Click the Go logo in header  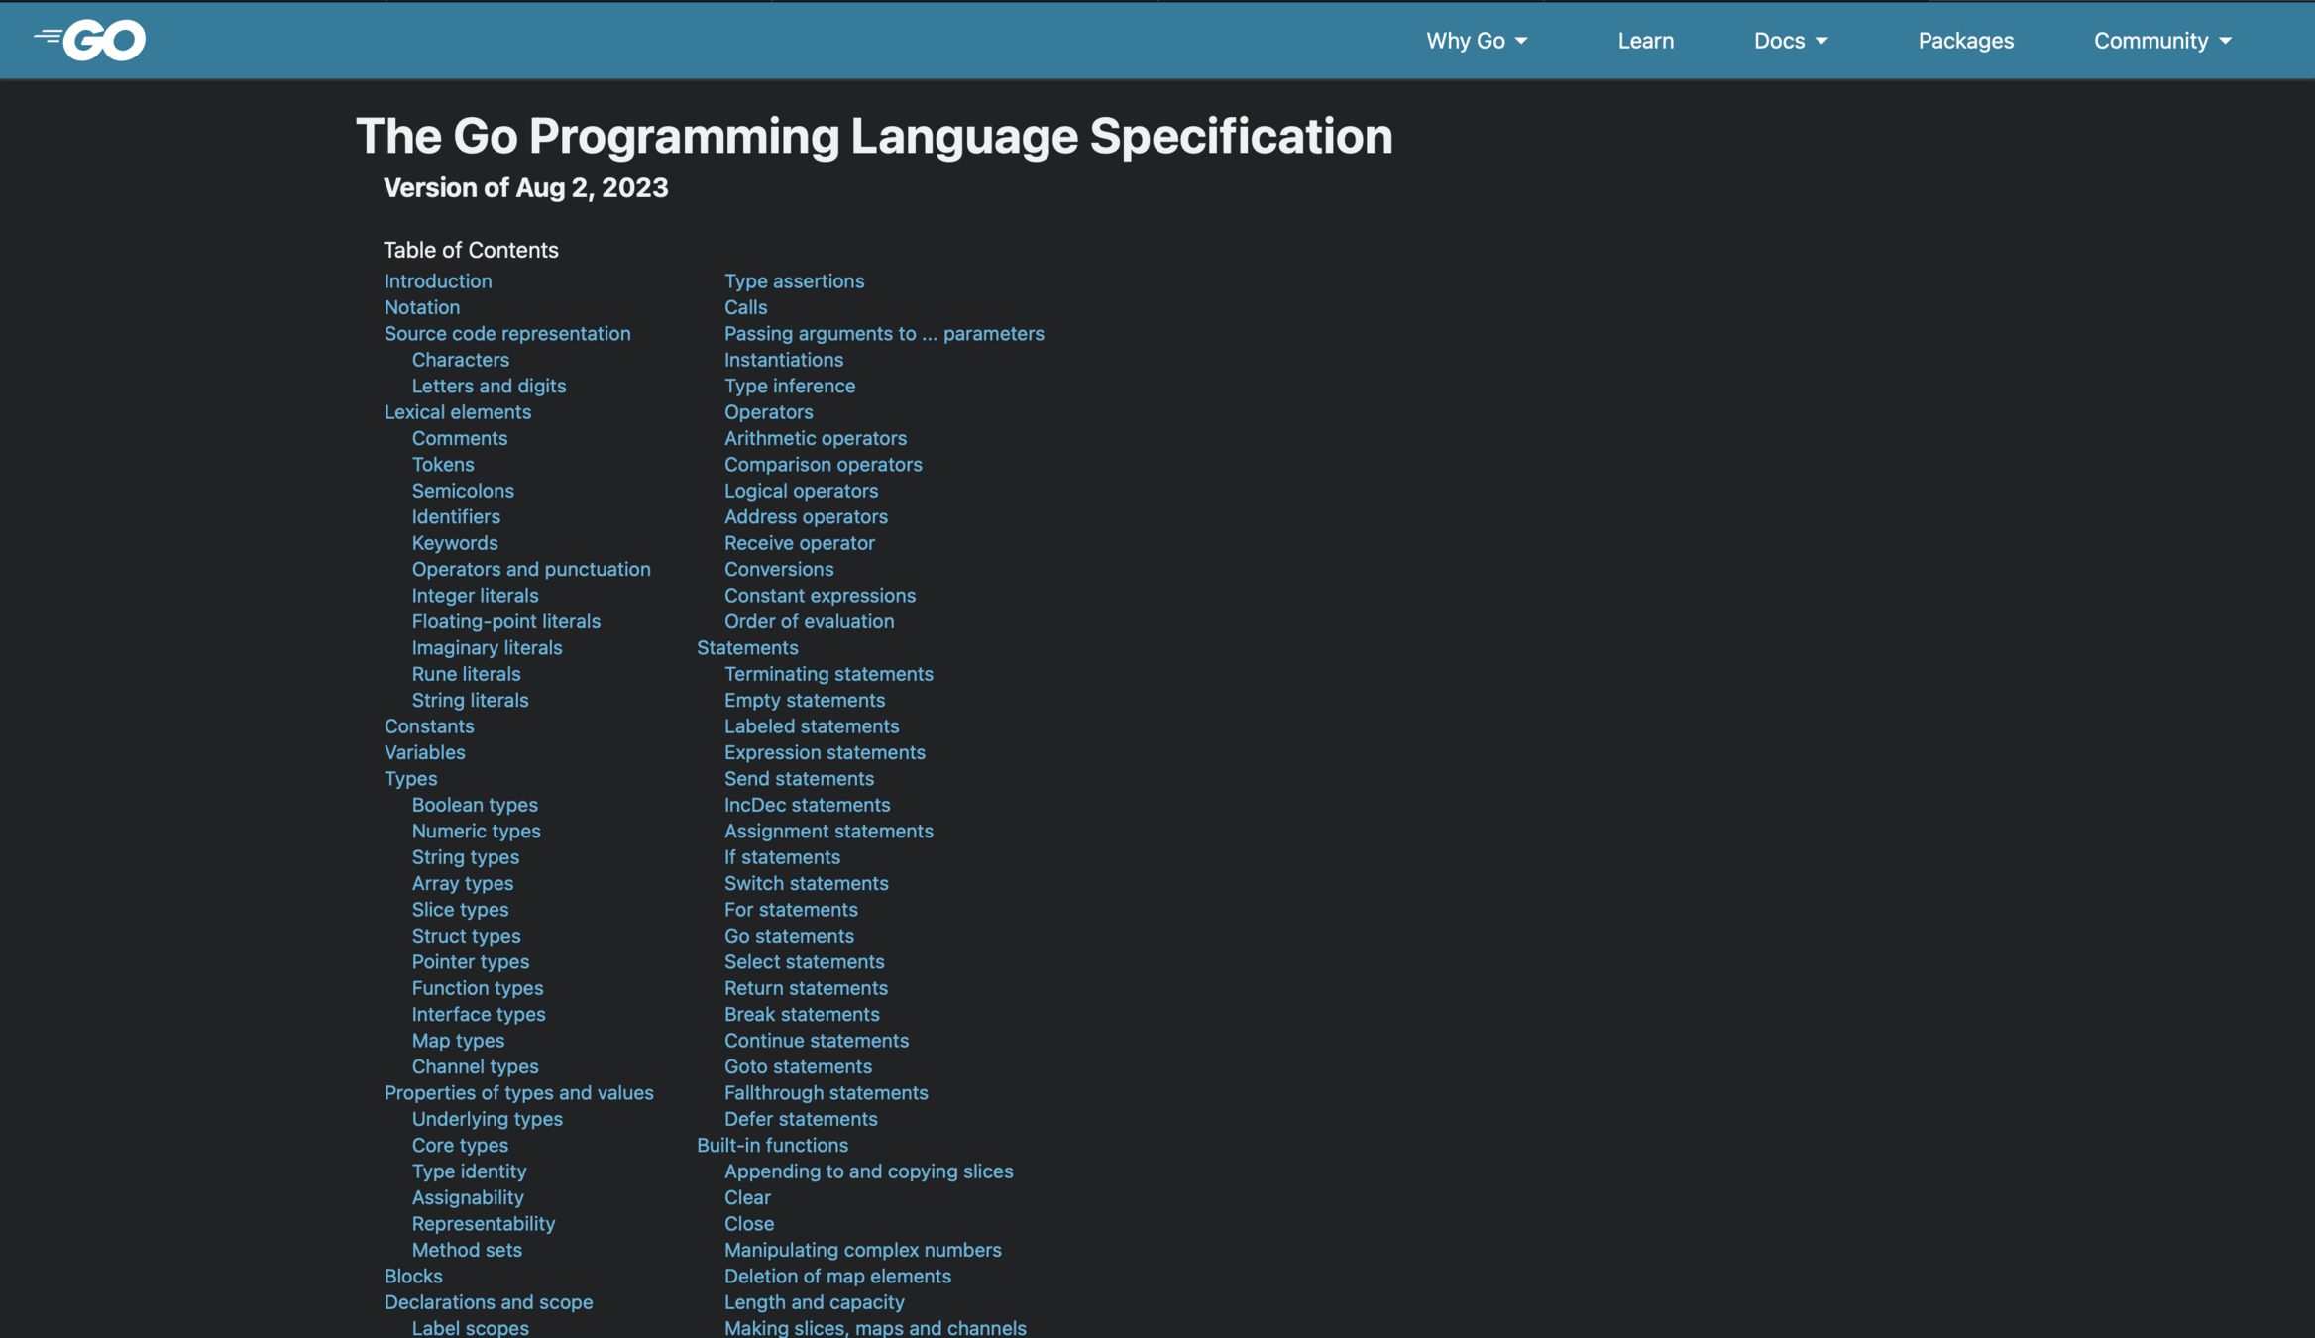click(91, 41)
